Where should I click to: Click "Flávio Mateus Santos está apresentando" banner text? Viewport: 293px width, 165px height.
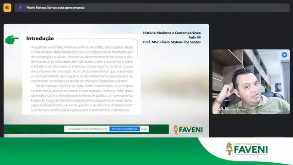tap(55, 8)
